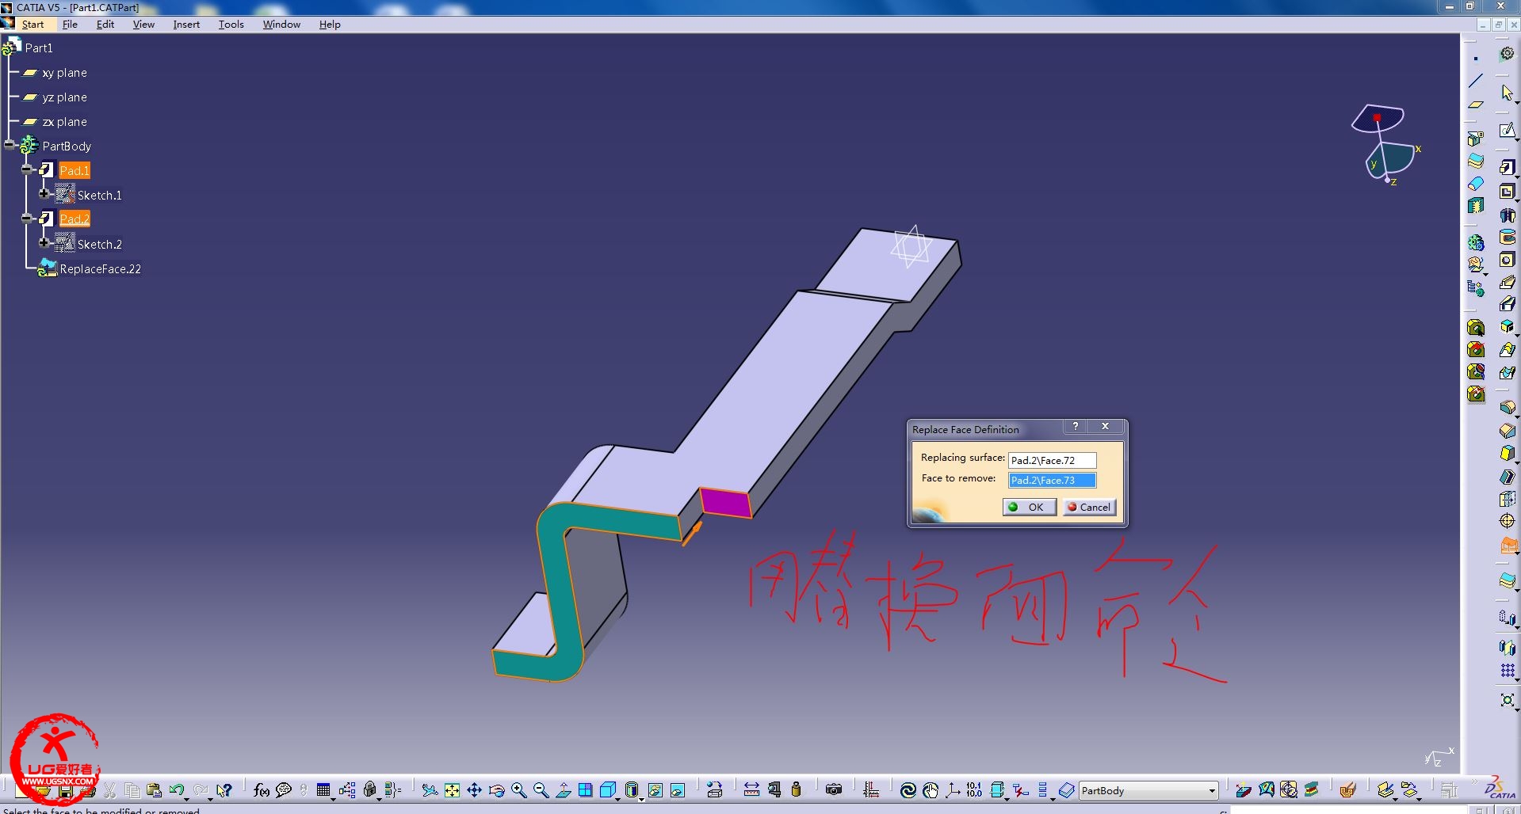Close the Replace Face Definition dialog
Image resolution: width=1521 pixels, height=814 pixels.
pos(1105,427)
